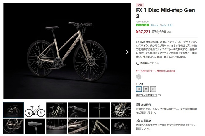
Task: Select size M option
Action: tap(146, 89)
